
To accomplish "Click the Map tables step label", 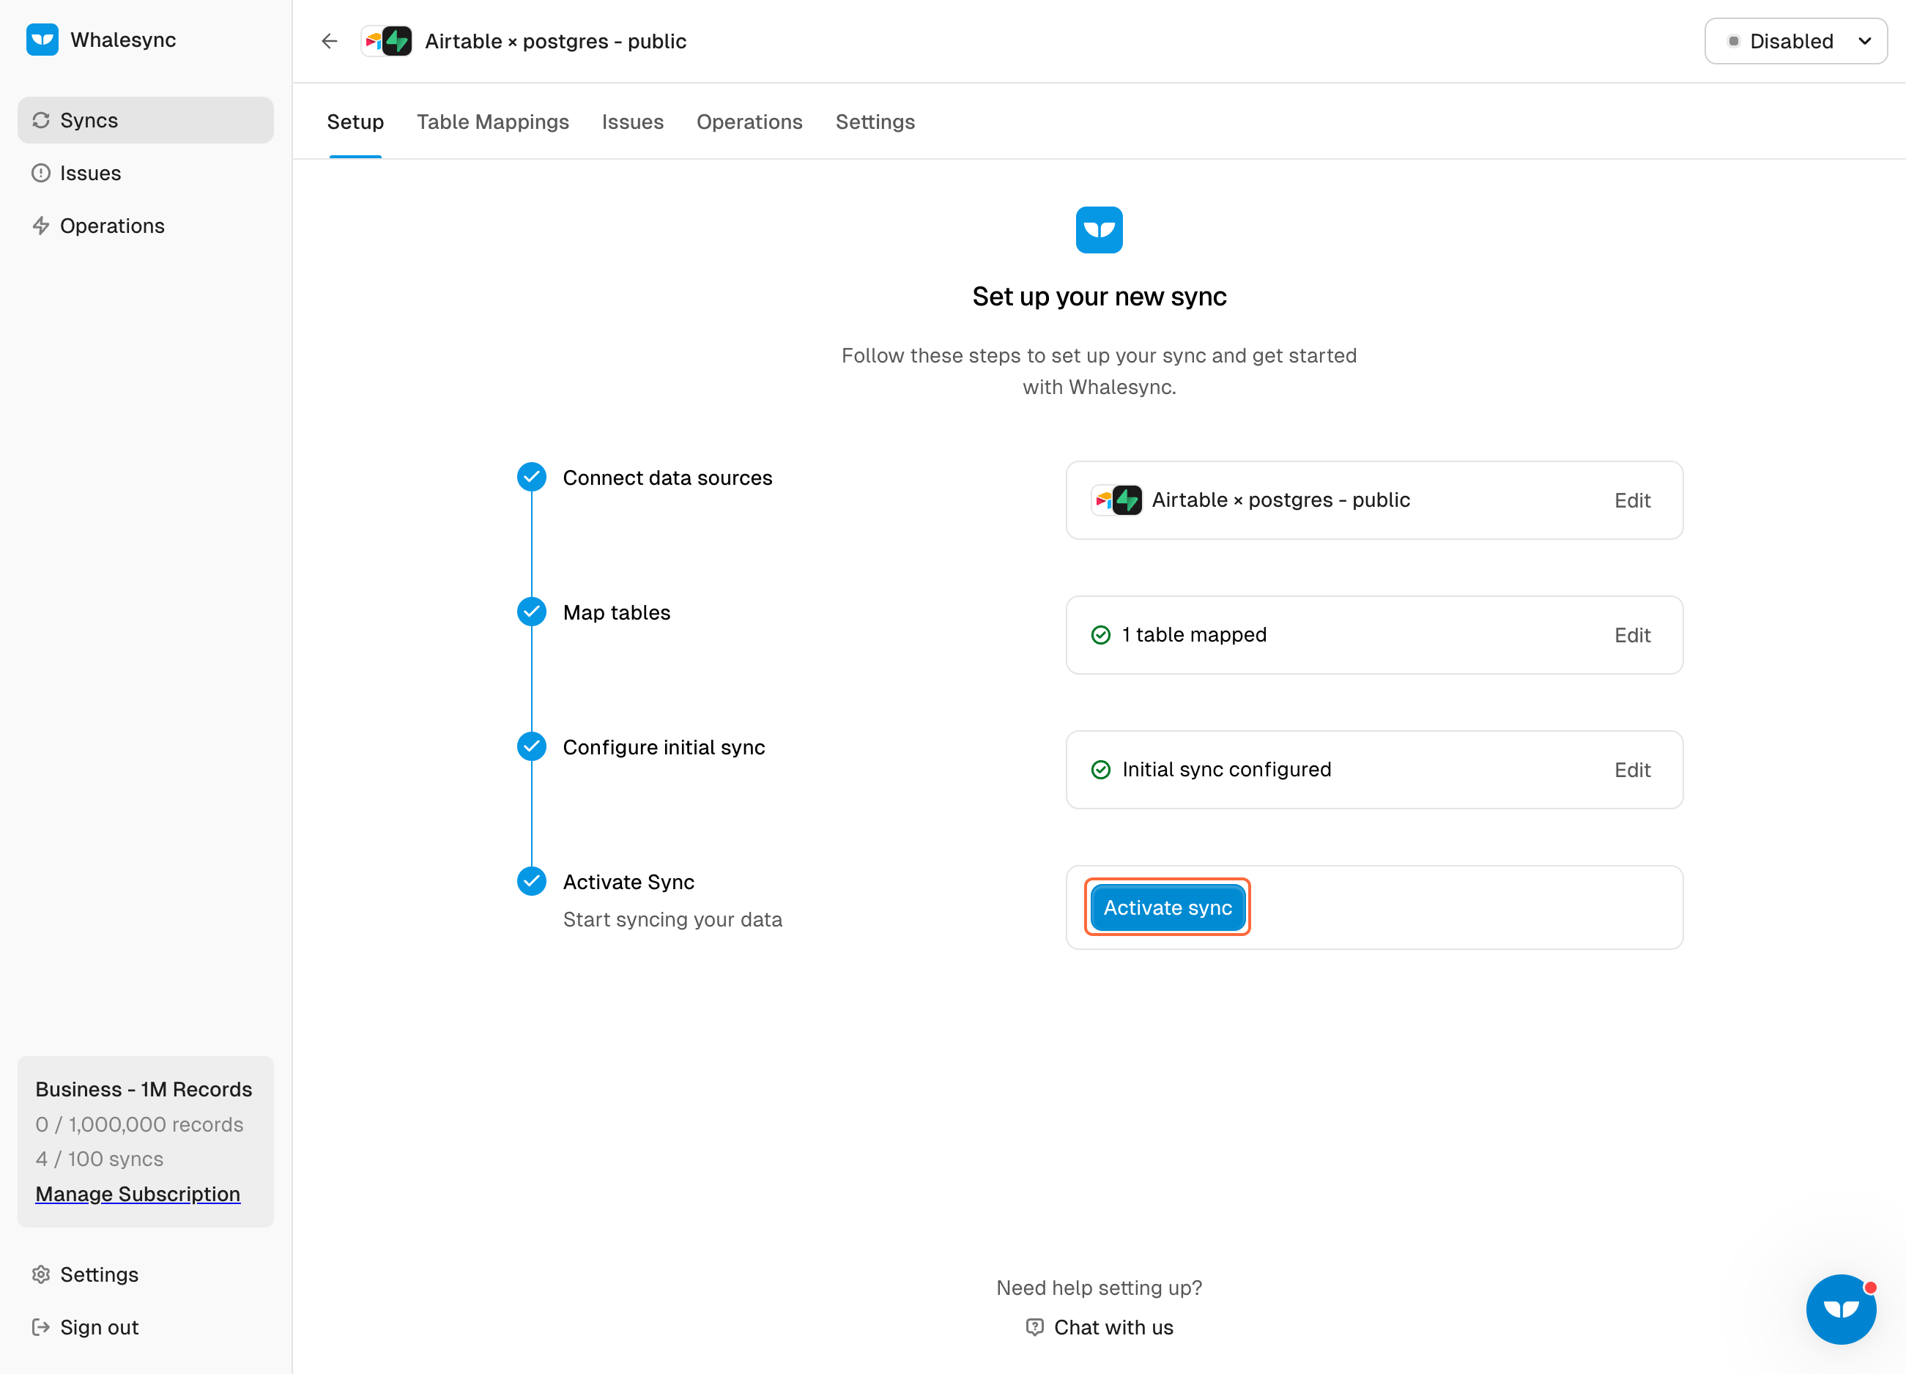I will pos(617,612).
